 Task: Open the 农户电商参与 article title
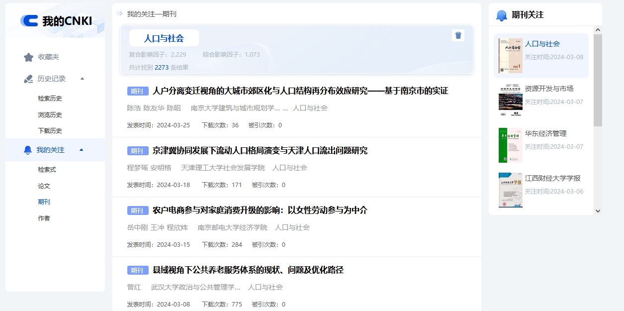(x=260, y=210)
